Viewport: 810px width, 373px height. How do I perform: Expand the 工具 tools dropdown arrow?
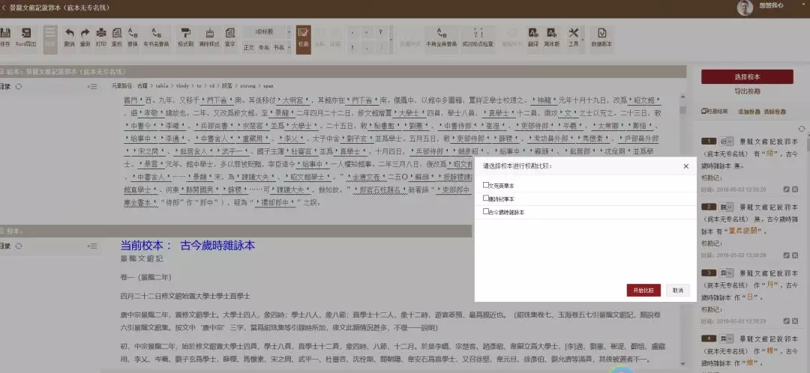(x=583, y=39)
